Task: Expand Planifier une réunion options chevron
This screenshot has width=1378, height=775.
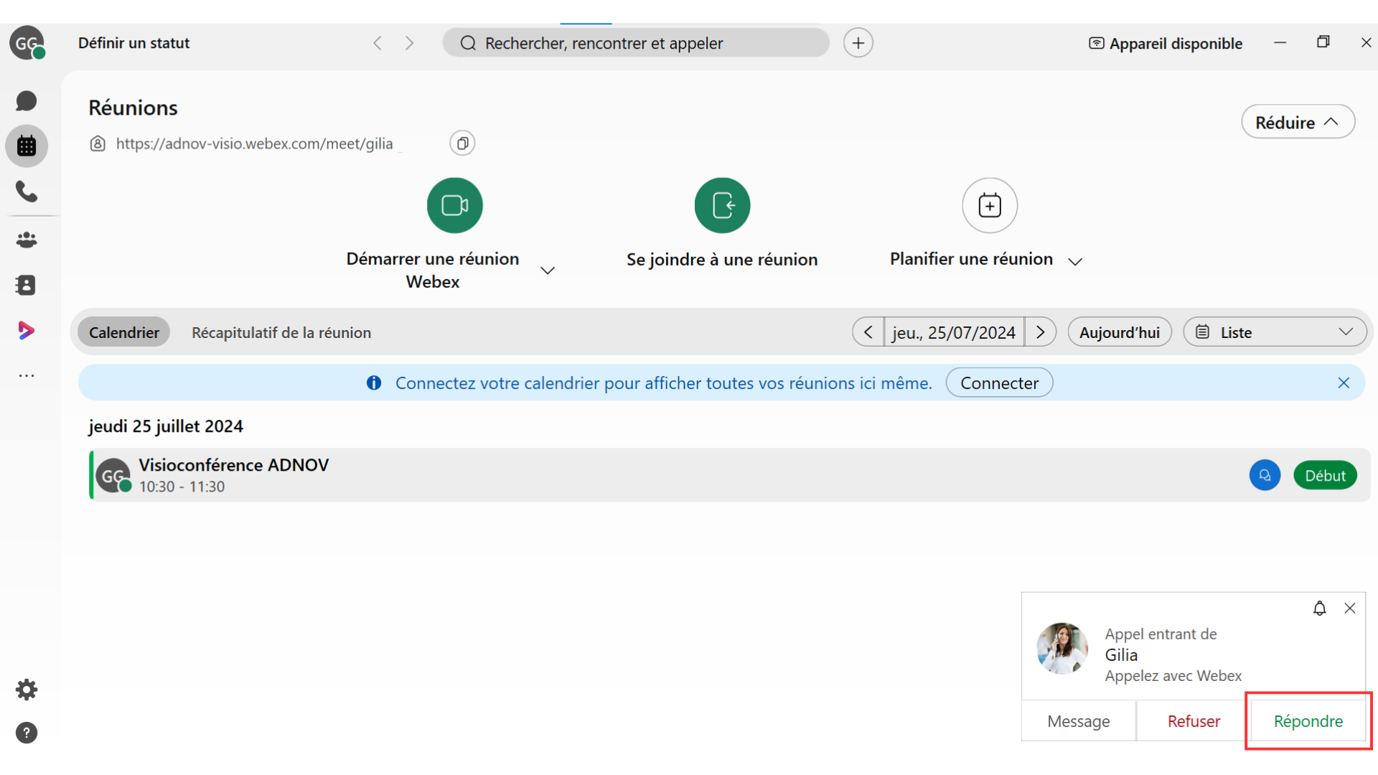Action: [x=1075, y=261]
